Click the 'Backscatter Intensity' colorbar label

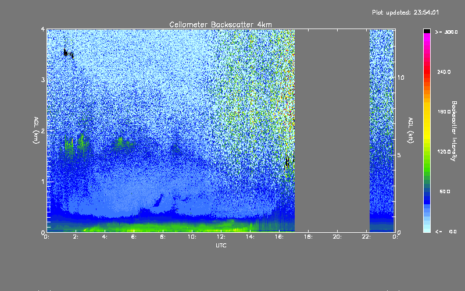[x=454, y=131]
